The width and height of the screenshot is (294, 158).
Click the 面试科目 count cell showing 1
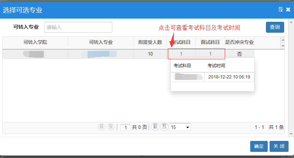coord(210,54)
